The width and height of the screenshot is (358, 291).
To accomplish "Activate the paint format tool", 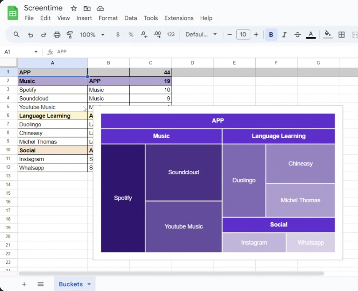I will pos(70,35).
